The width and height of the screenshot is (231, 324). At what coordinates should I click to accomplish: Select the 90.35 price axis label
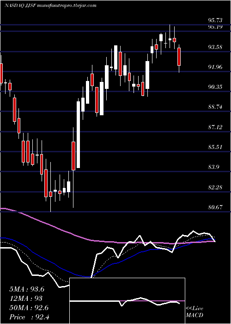tap(215, 87)
